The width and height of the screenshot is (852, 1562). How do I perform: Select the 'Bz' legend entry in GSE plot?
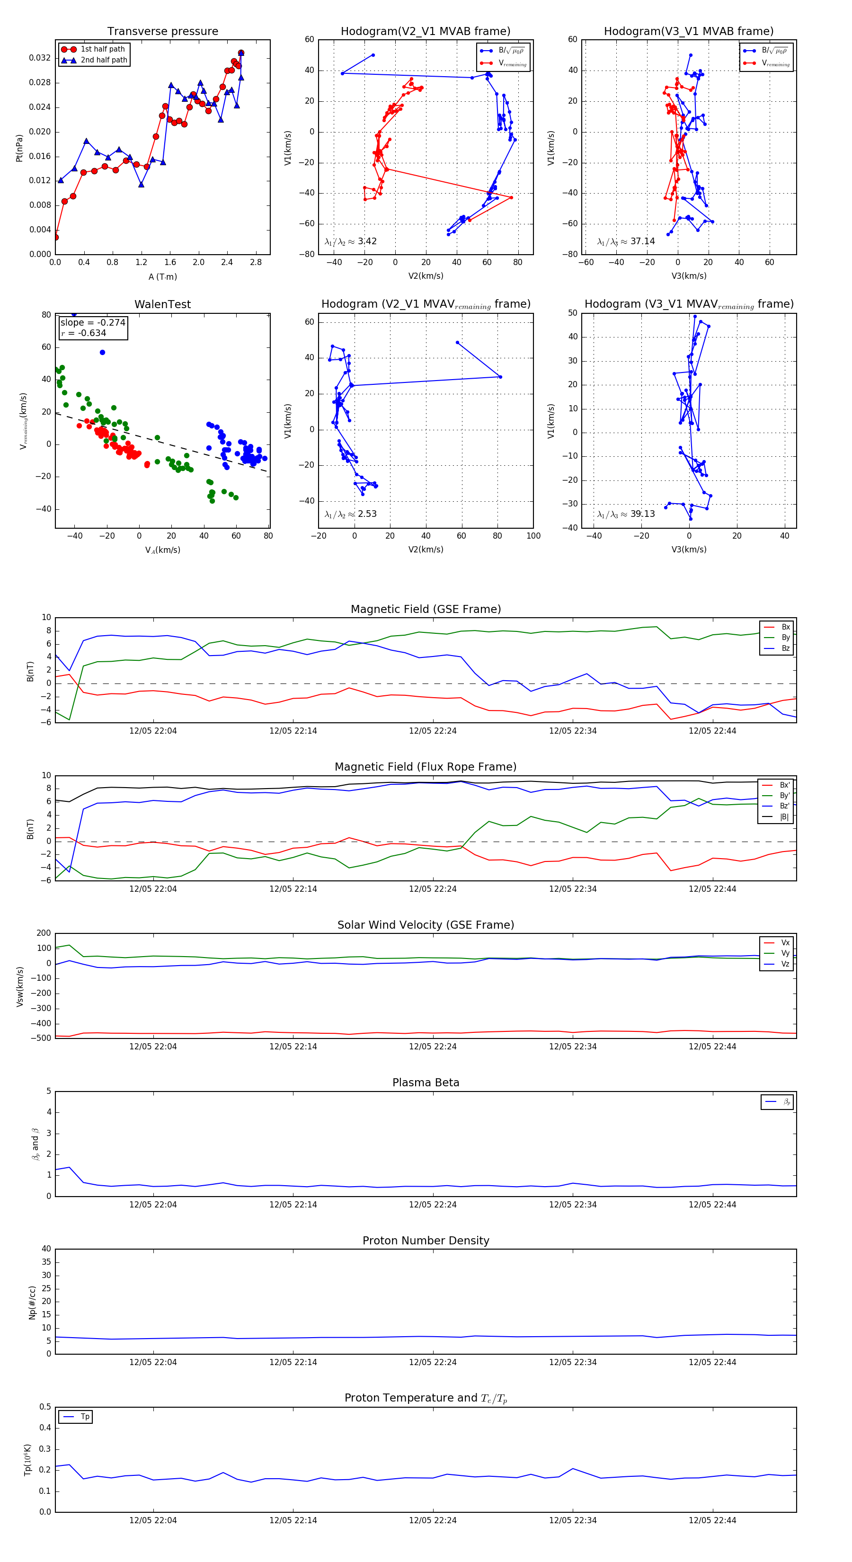(x=777, y=648)
